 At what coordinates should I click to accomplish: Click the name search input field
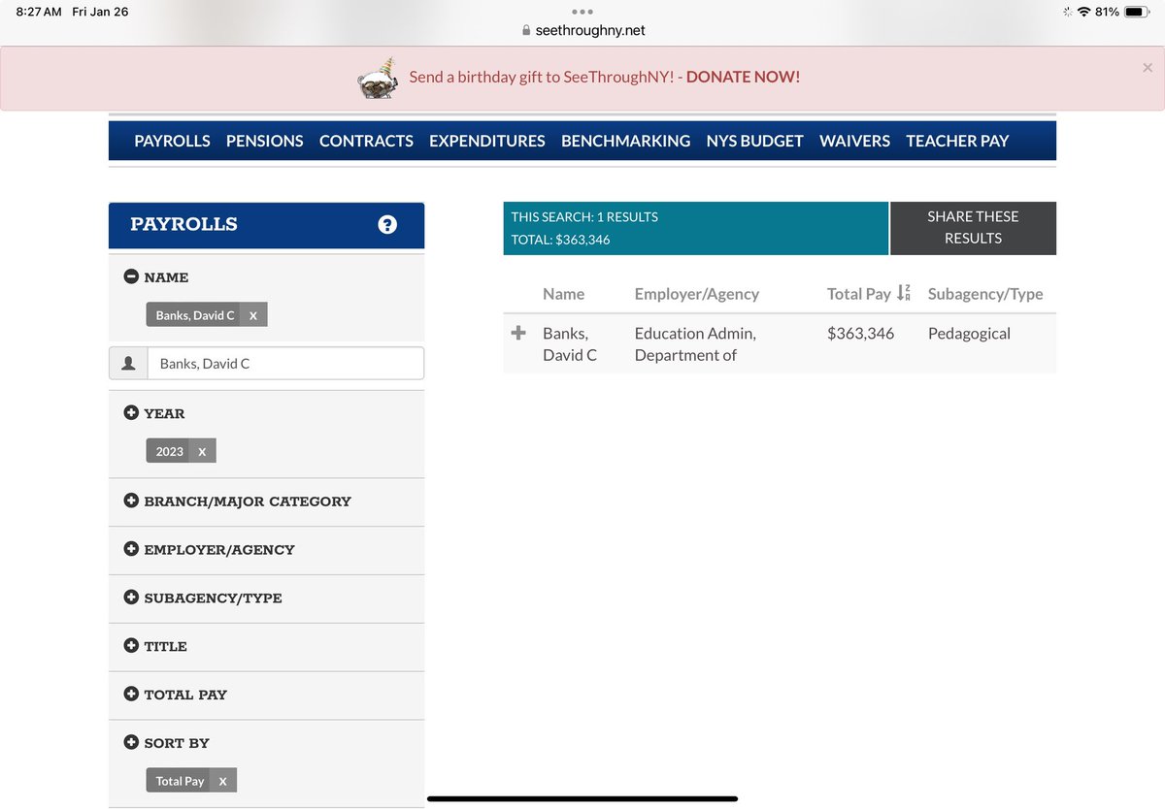pyautogui.click(x=285, y=364)
